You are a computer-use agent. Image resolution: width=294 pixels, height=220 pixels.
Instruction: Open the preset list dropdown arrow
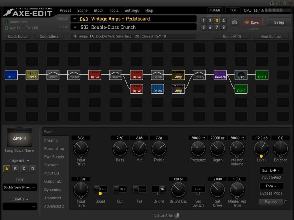click(x=75, y=19)
